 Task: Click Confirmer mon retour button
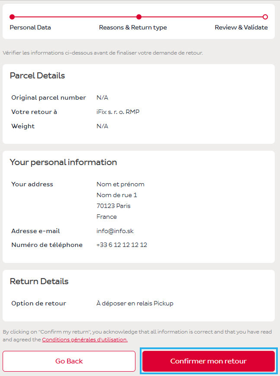tap(208, 361)
